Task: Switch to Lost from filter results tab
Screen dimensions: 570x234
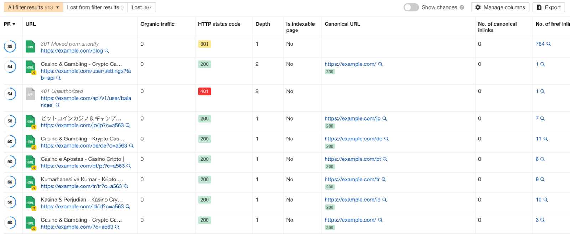Action: click(x=95, y=7)
